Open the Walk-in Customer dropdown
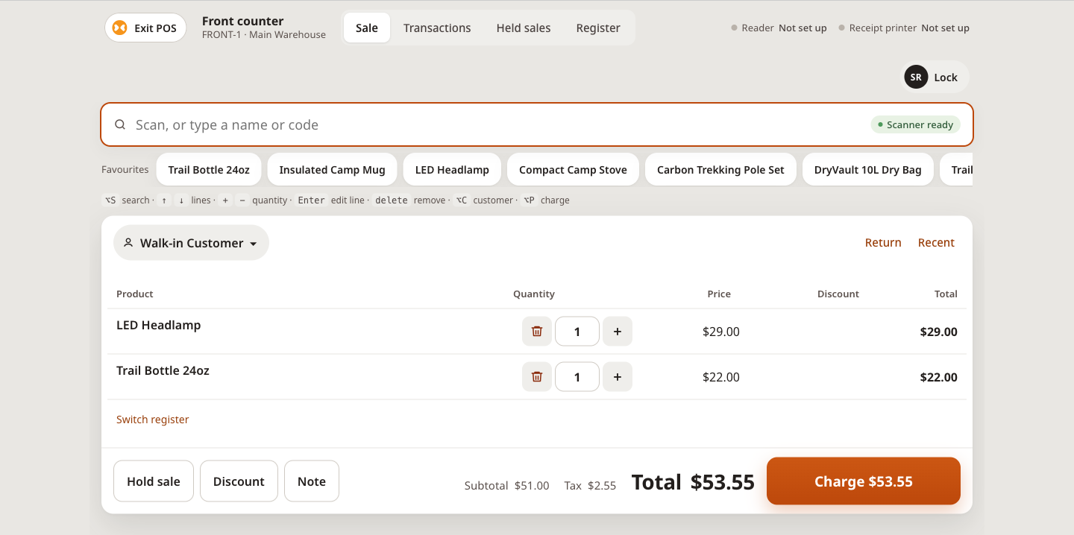 tap(191, 243)
